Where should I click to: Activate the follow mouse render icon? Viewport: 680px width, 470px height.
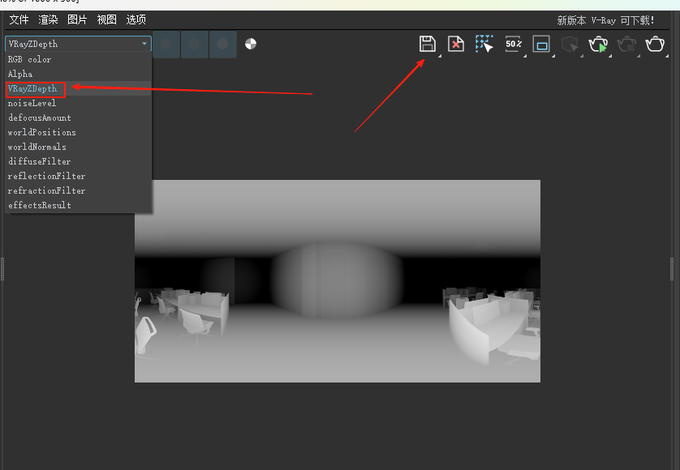click(x=484, y=44)
